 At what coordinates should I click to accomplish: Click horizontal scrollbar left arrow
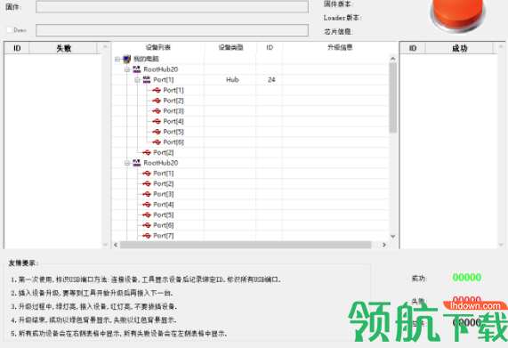tap(116, 245)
